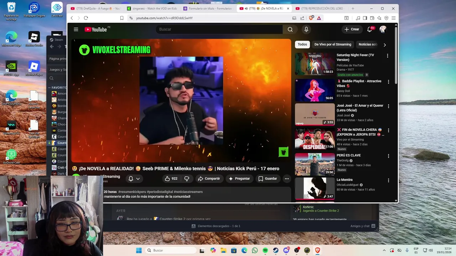
Task: Open Wallpaper Engine desktop shortcut
Action: point(34,10)
